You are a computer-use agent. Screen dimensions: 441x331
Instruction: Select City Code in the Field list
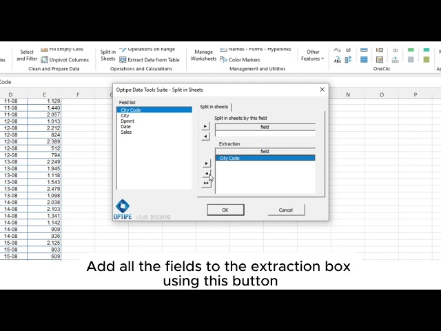click(x=154, y=110)
